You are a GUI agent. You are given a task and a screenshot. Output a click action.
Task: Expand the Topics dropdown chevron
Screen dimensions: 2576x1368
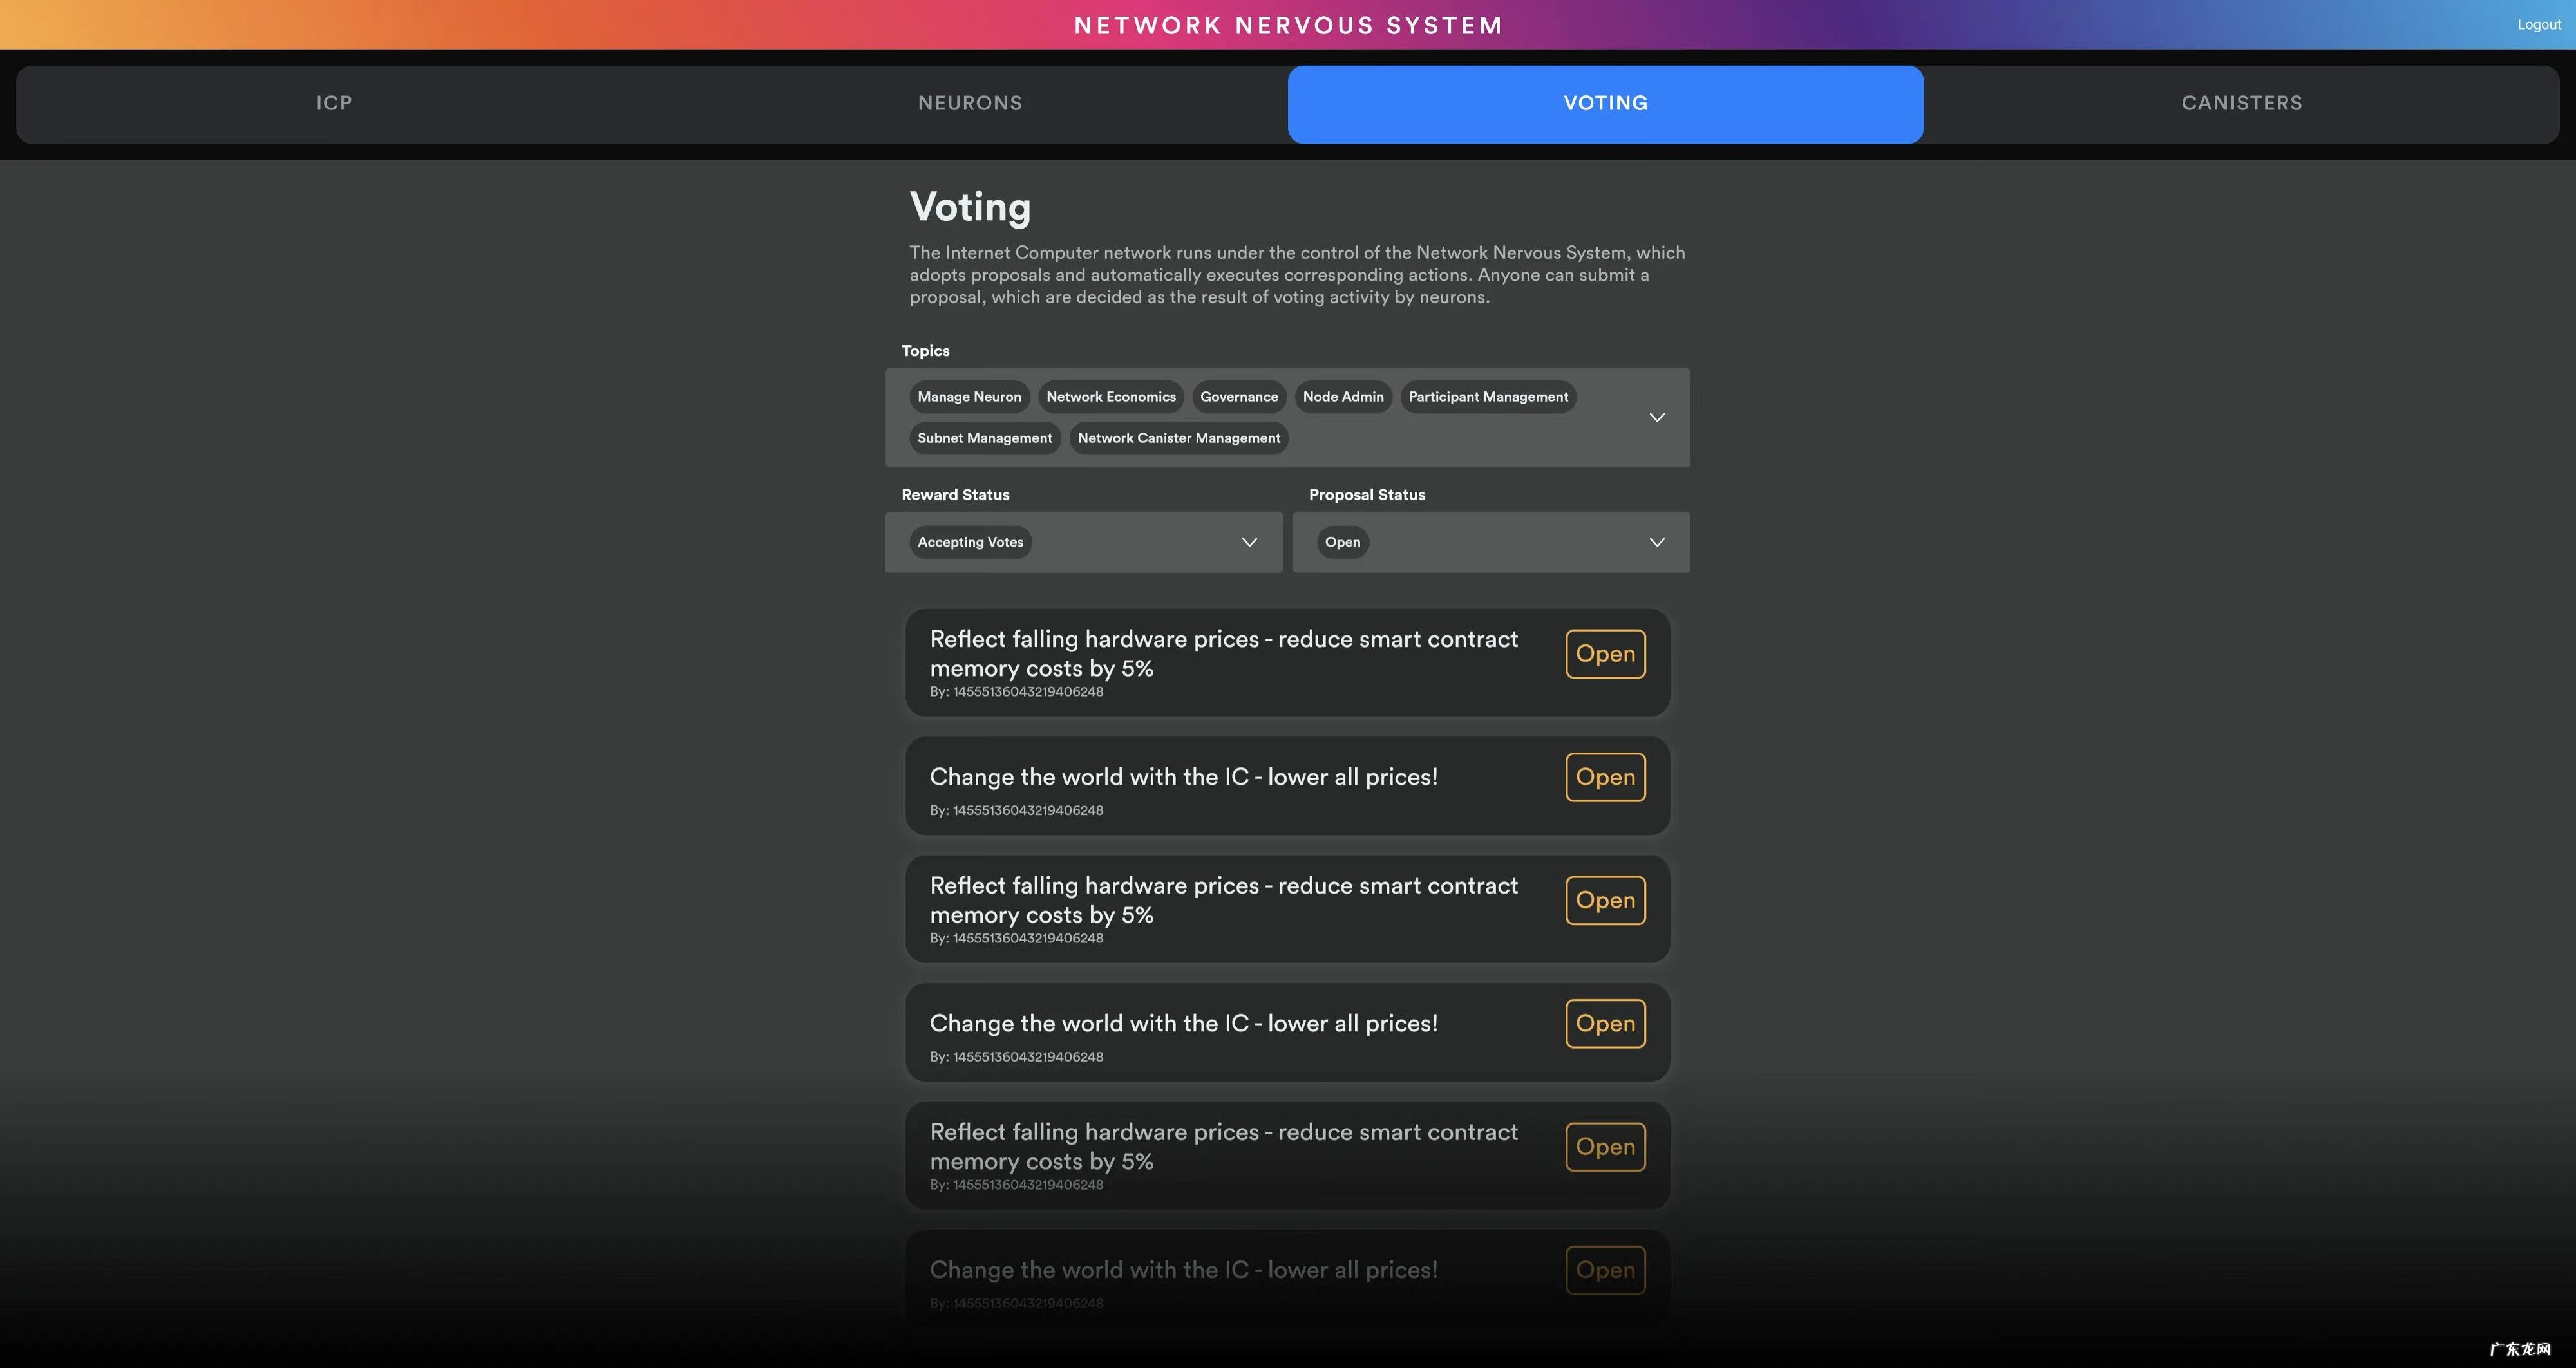tap(1656, 417)
